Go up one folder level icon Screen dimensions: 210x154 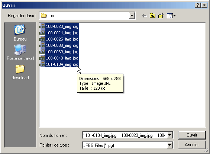point(152,16)
